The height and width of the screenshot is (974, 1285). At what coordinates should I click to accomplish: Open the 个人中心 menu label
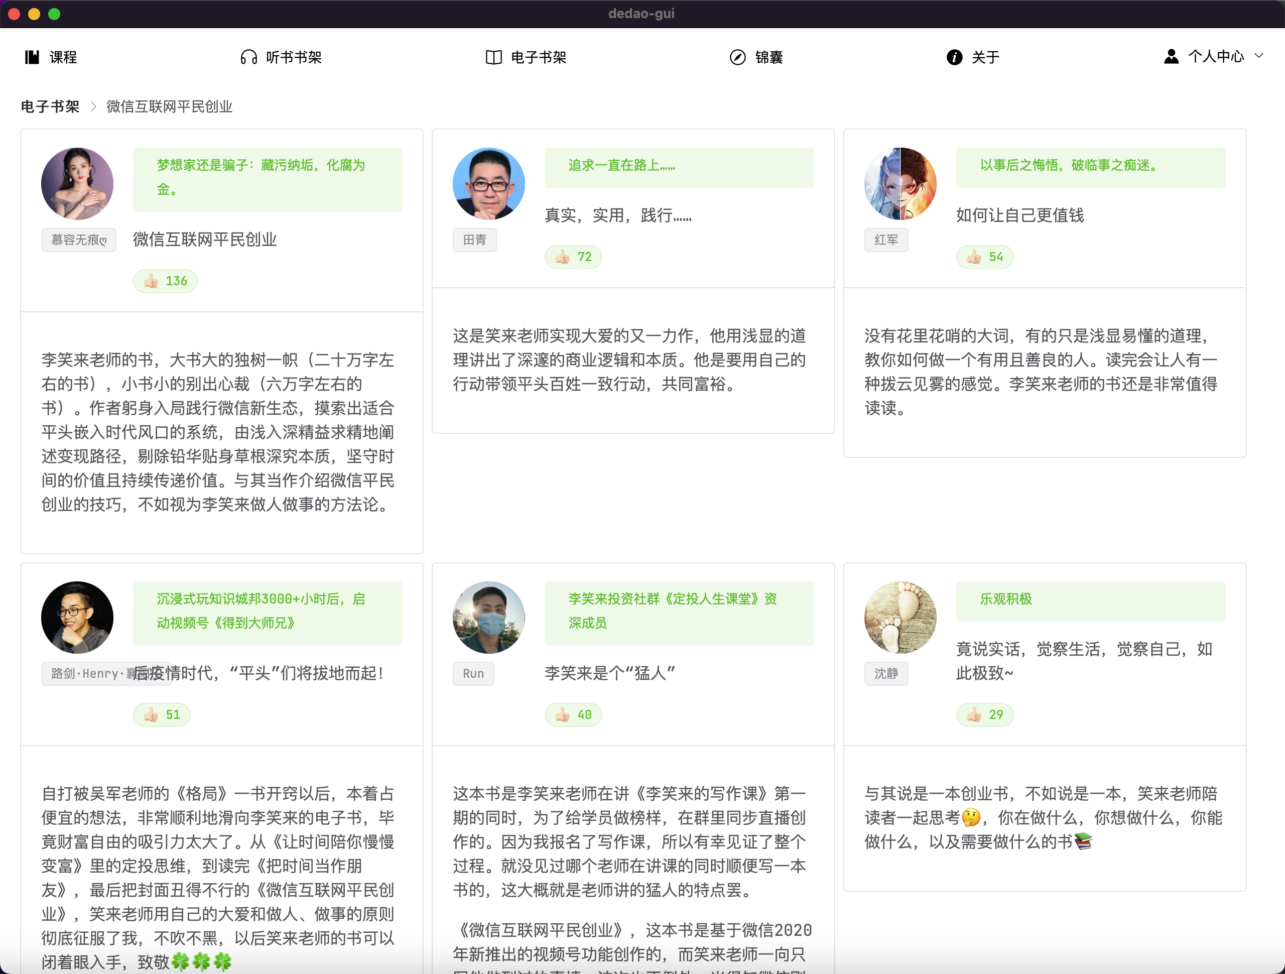point(1216,56)
